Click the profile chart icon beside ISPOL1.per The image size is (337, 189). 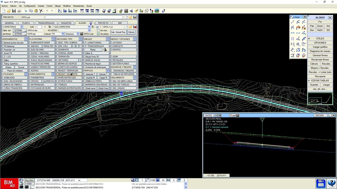(x=82, y=34)
